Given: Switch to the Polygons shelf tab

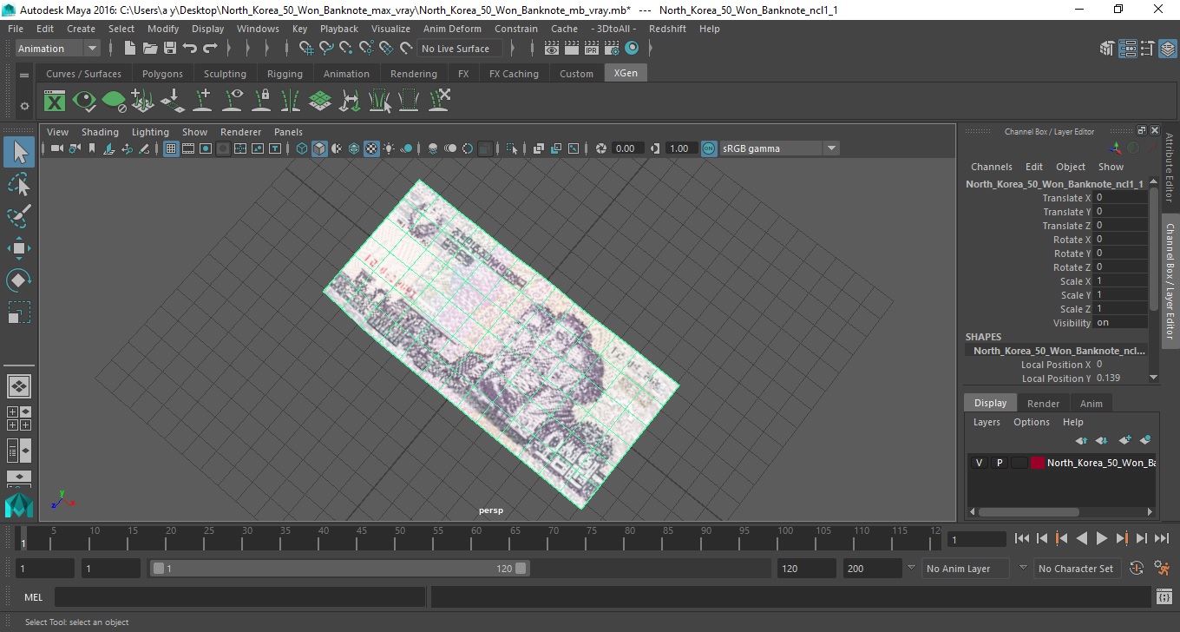Looking at the screenshot, I should pyautogui.click(x=162, y=74).
